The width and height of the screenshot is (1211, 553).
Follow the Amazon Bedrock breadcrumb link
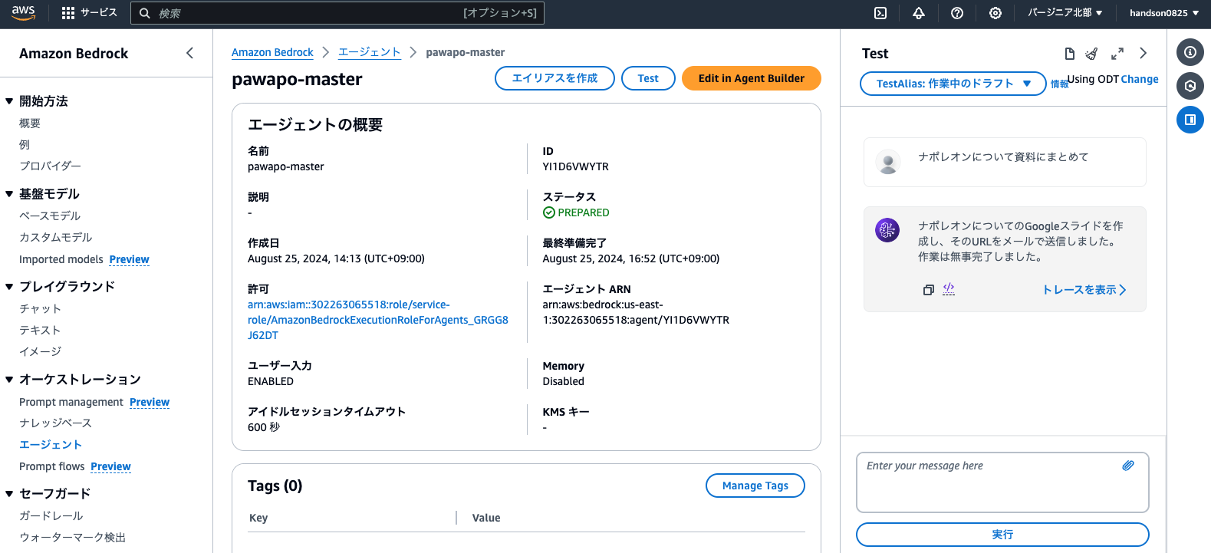272,52
